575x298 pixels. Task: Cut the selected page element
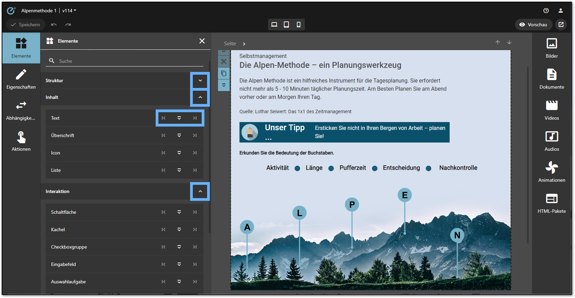point(224,61)
